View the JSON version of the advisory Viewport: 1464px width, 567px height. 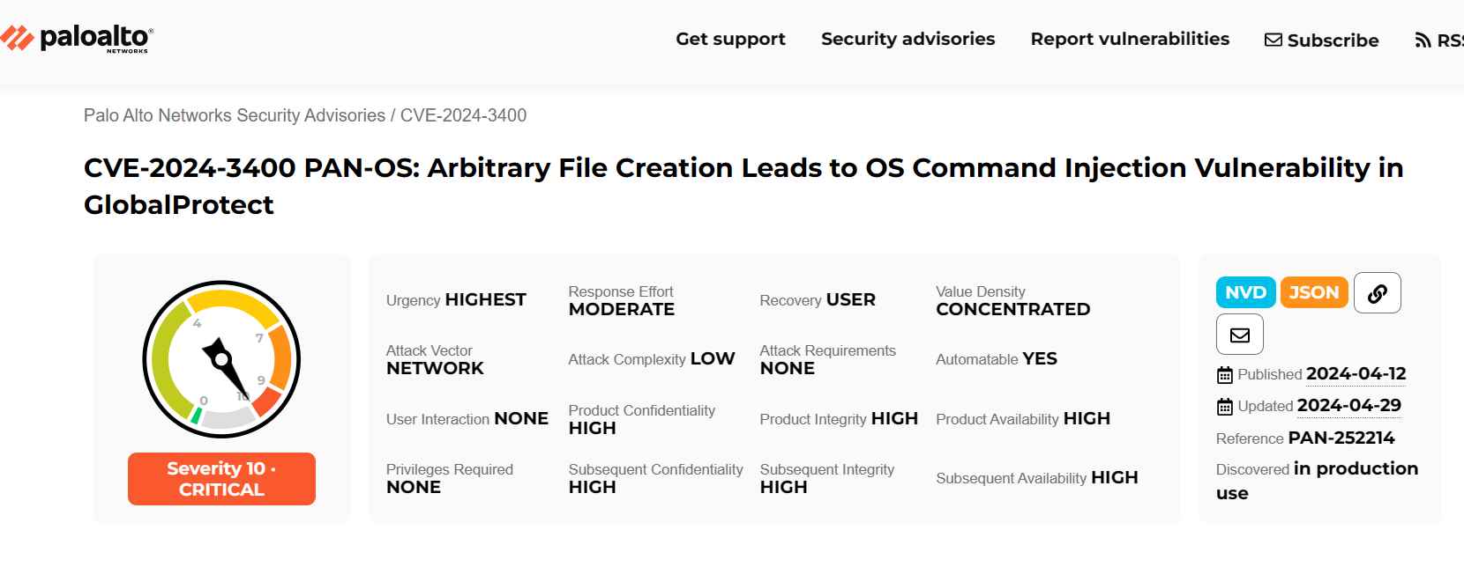1314,291
